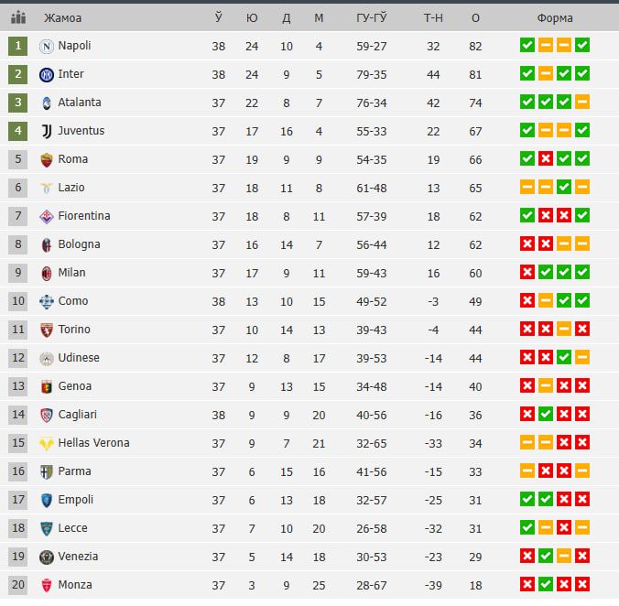Click the Inter club crest icon

47,74
